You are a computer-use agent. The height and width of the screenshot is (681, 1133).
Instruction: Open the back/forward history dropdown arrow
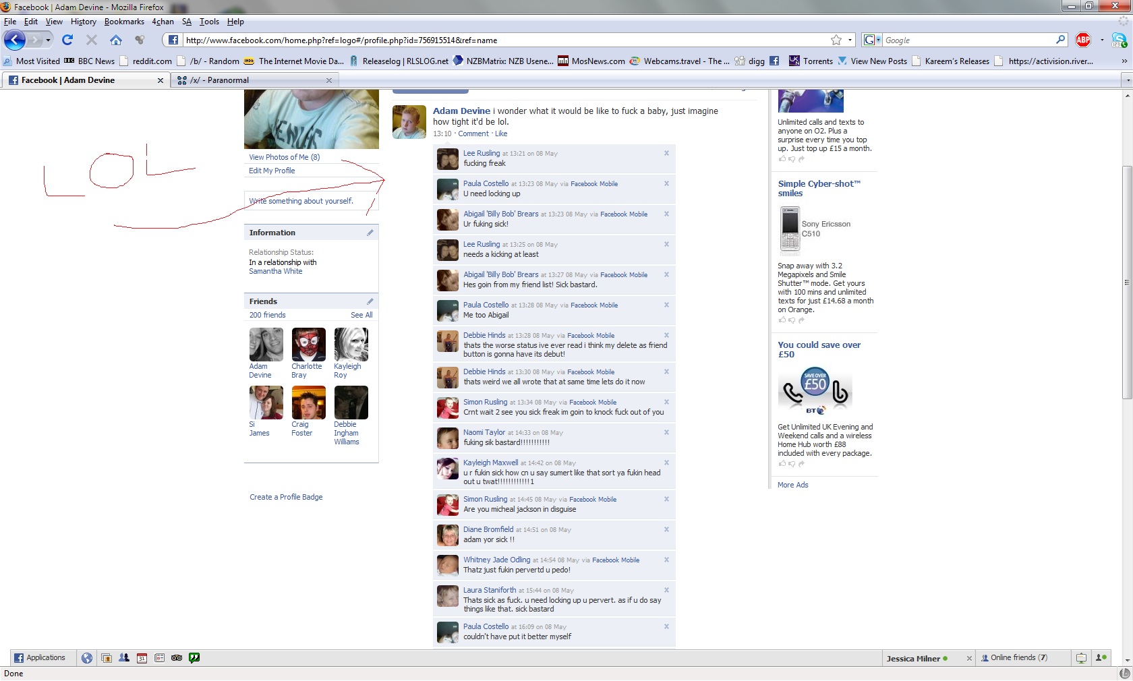click(x=48, y=40)
